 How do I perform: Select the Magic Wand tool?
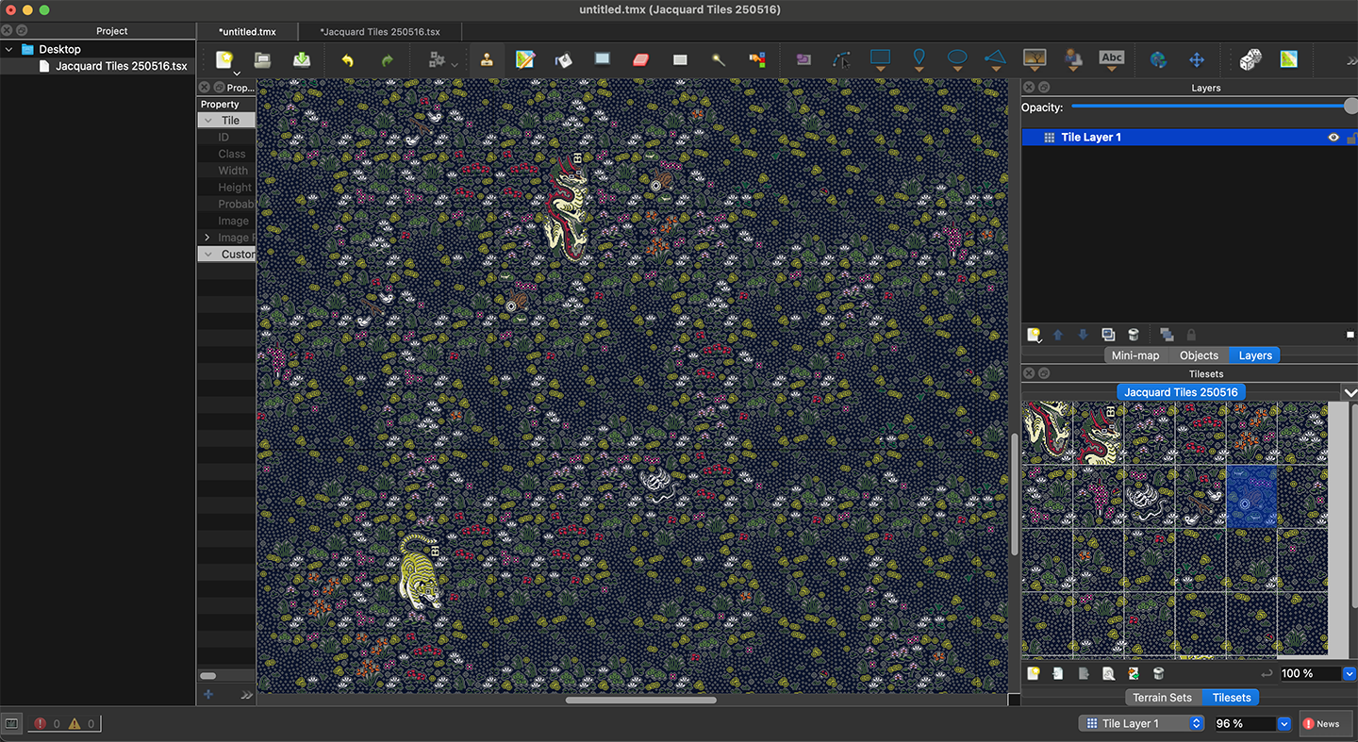[719, 59]
